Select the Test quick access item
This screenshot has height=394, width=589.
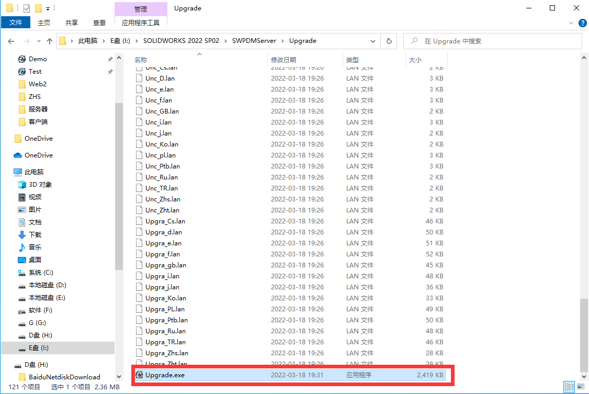[35, 71]
